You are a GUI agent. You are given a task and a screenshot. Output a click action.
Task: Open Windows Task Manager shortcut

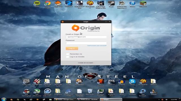coord(101,93)
